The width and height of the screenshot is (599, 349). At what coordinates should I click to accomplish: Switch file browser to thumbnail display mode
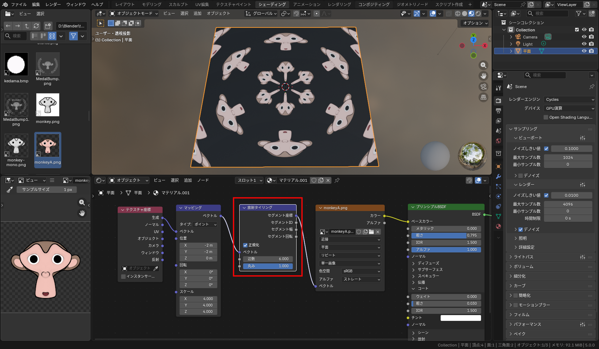(52, 36)
